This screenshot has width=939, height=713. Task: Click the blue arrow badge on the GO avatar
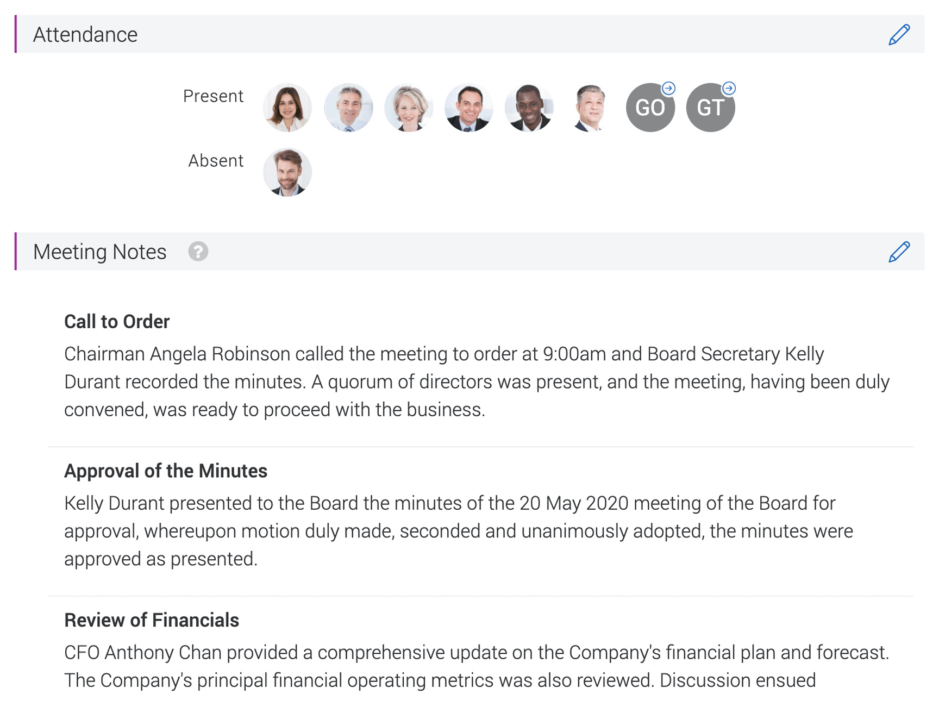669,87
